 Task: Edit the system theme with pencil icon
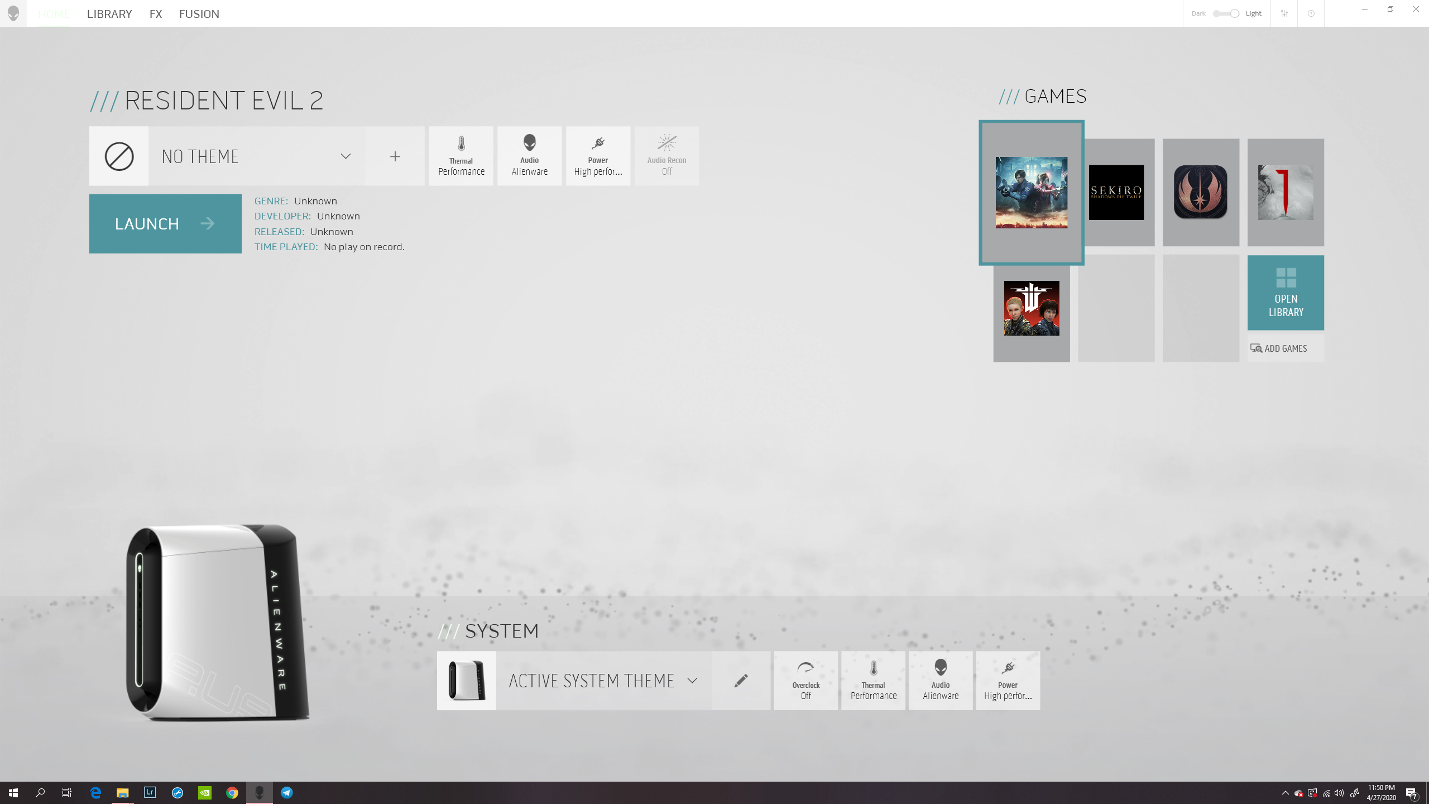pos(741,681)
